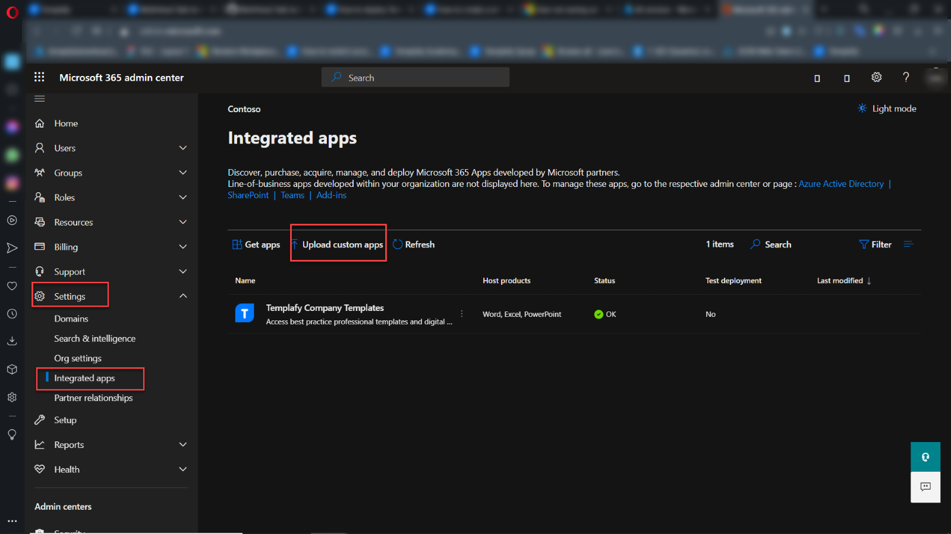Collapse the navigation menu hamburger icon
The width and height of the screenshot is (951, 534).
click(40, 98)
